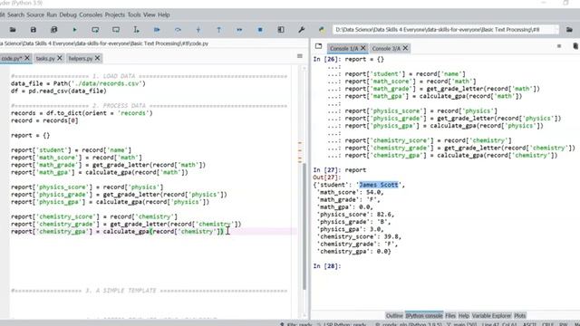Open PYTHONPATH manager python icon

point(322,30)
